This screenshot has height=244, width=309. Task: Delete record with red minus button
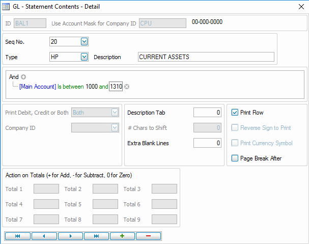[148, 236]
